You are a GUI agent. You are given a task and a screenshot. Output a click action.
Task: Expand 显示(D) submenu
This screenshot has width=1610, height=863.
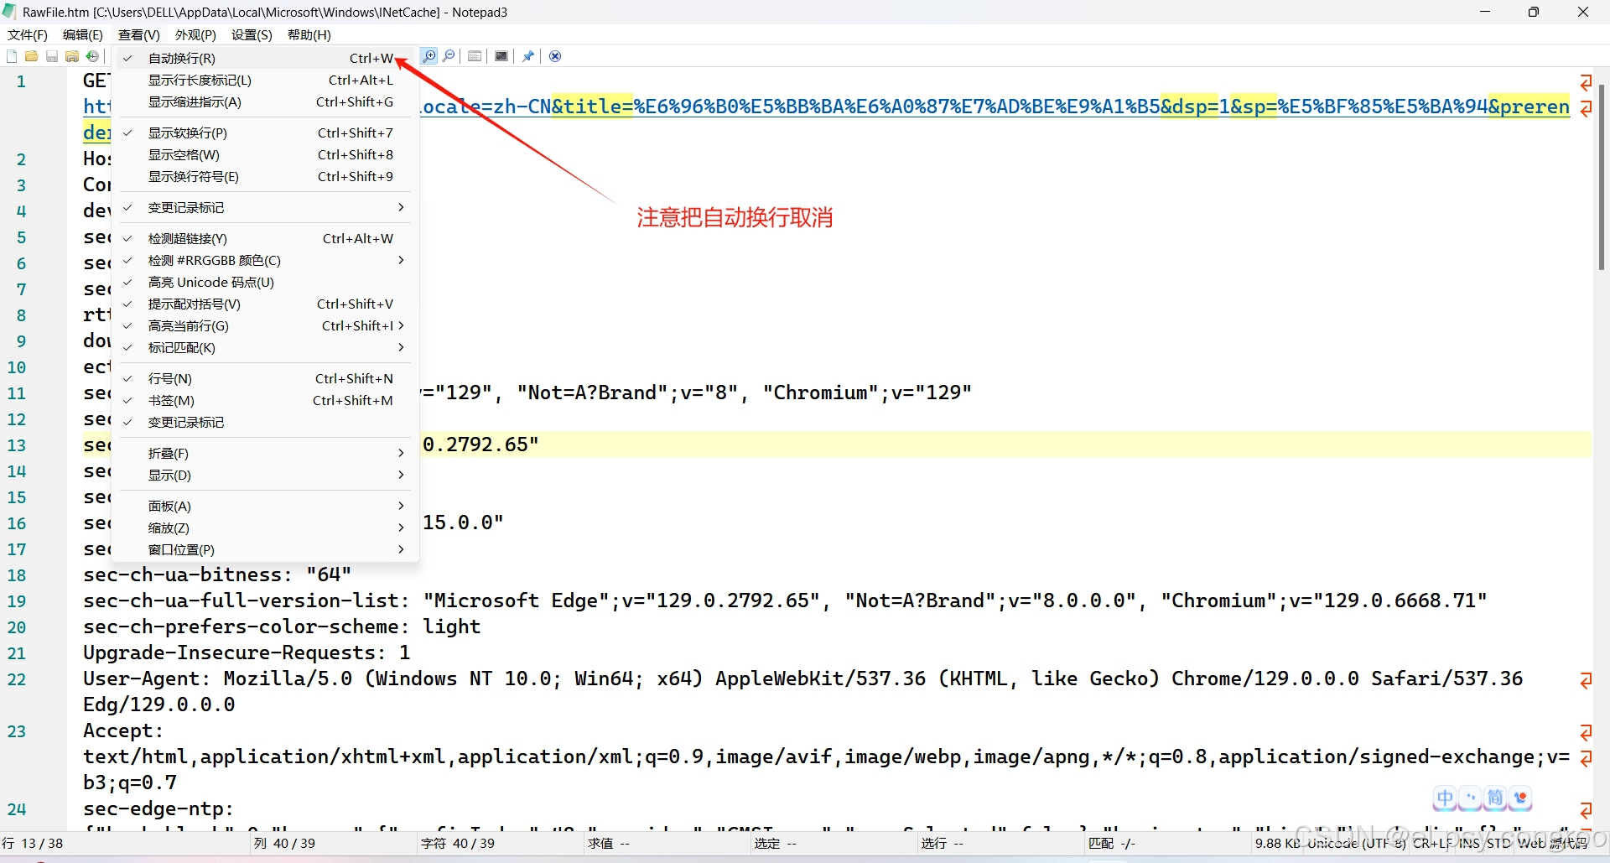point(265,475)
